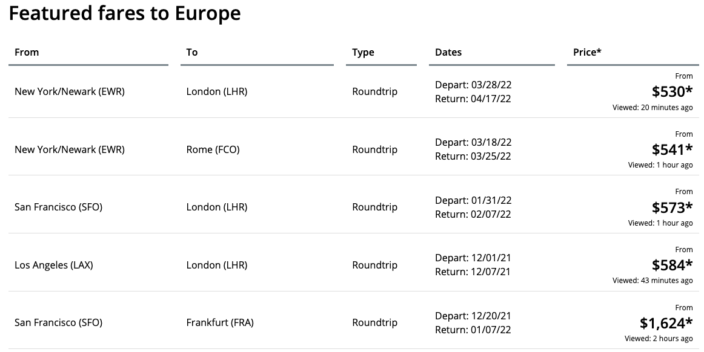Image resolution: width=704 pixels, height=352 pixels.
Task: Click the Dates column header
Action: (x=448, y=52)
